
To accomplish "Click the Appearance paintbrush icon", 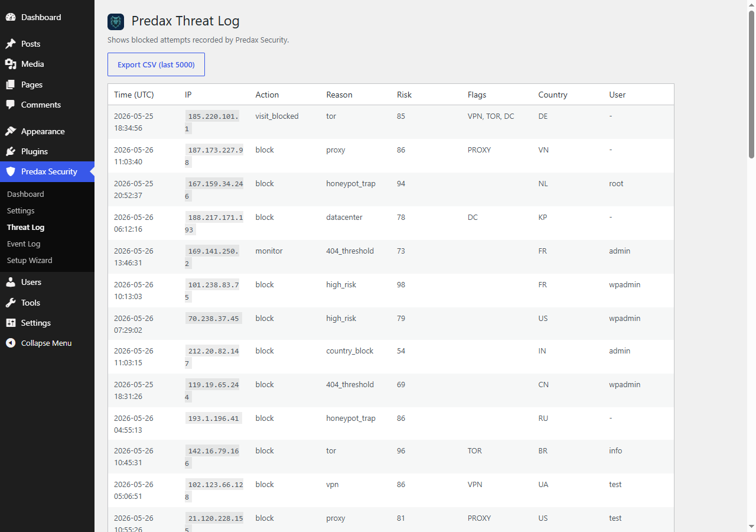I will click(x=11, y=131).
